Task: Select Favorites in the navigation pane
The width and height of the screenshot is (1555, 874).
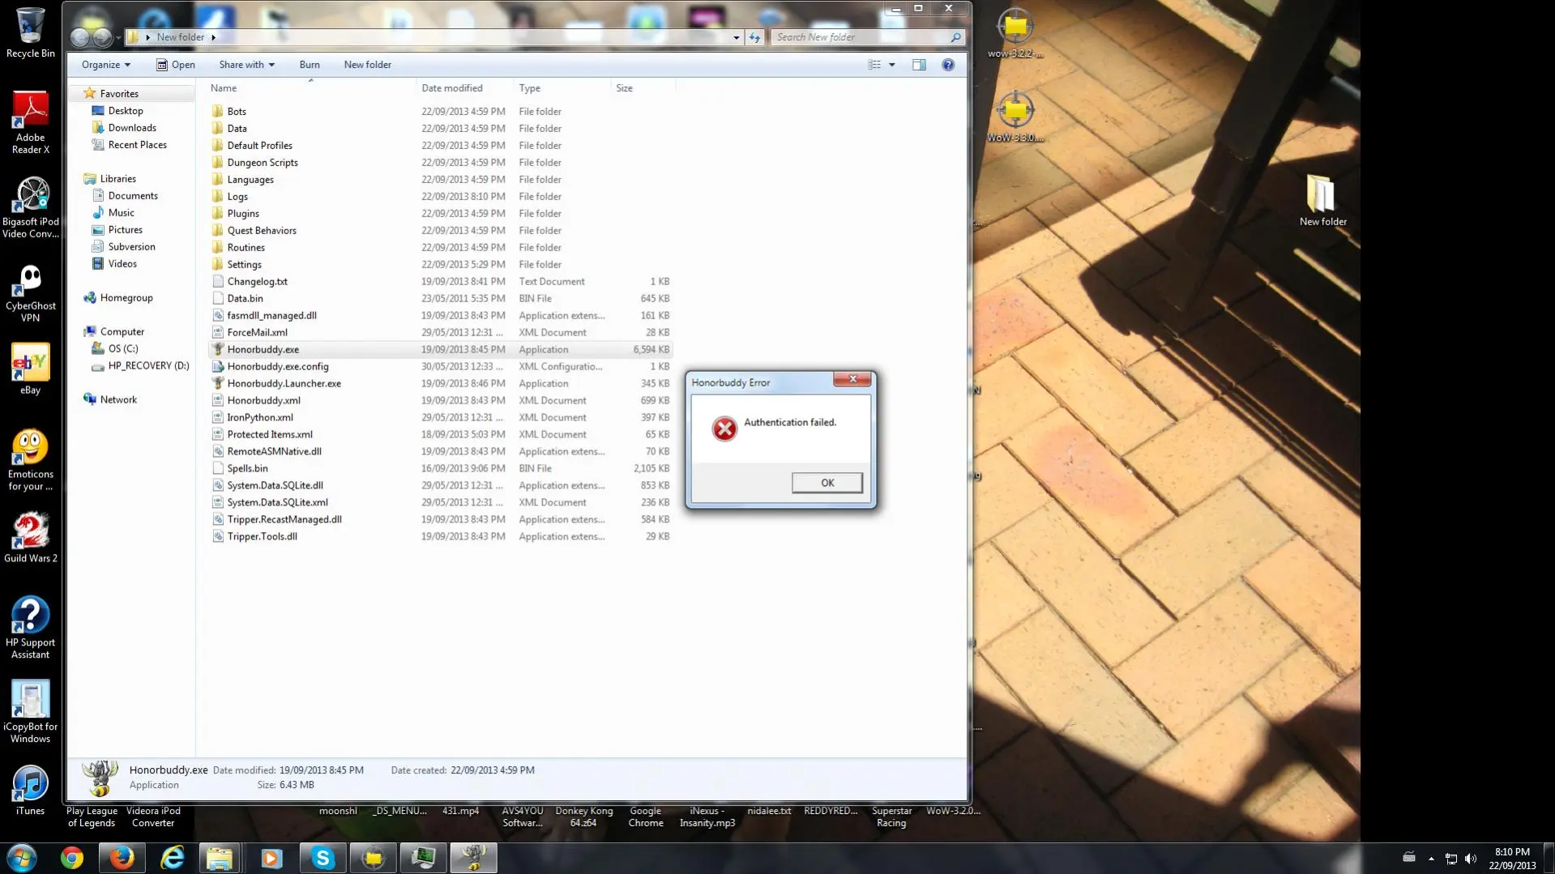Action: [119, 94]
